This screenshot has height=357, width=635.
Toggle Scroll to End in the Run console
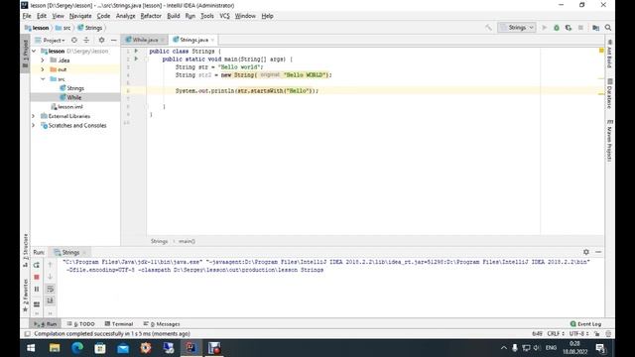(x=51, y=300)
